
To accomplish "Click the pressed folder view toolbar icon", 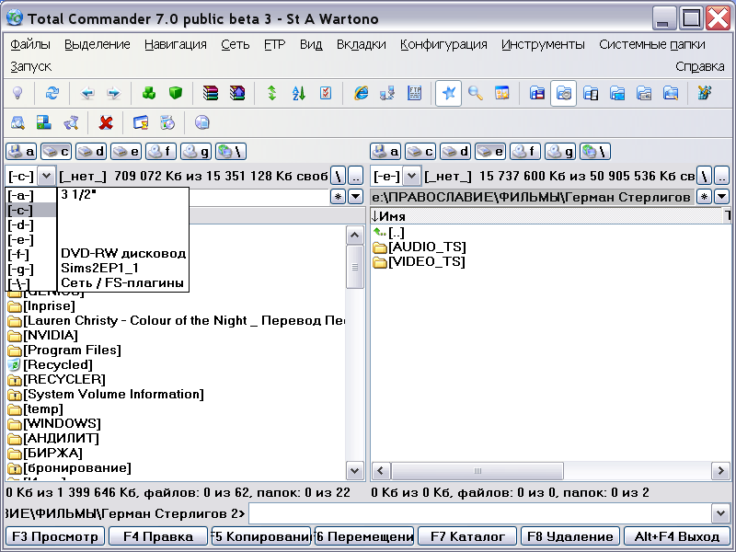I will click(x=563, y=93).
